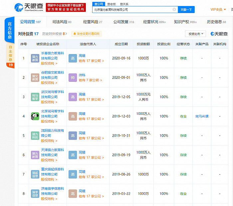
Task: Click the 猿起信息 logo in row 7
Action: pos(35,174)
